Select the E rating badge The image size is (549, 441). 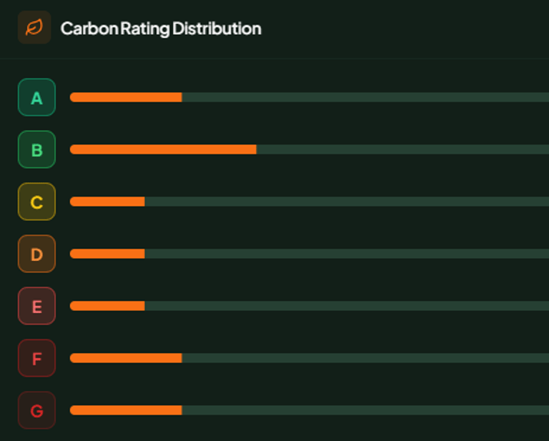(x=36, y=306)
